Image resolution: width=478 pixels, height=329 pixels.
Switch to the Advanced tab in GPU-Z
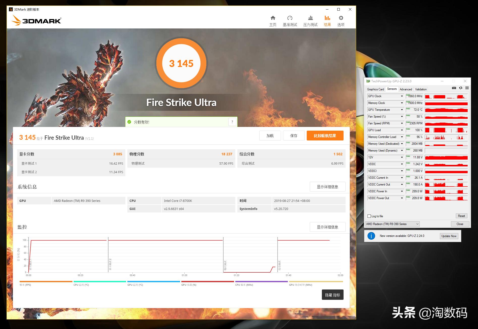[406, 89]
